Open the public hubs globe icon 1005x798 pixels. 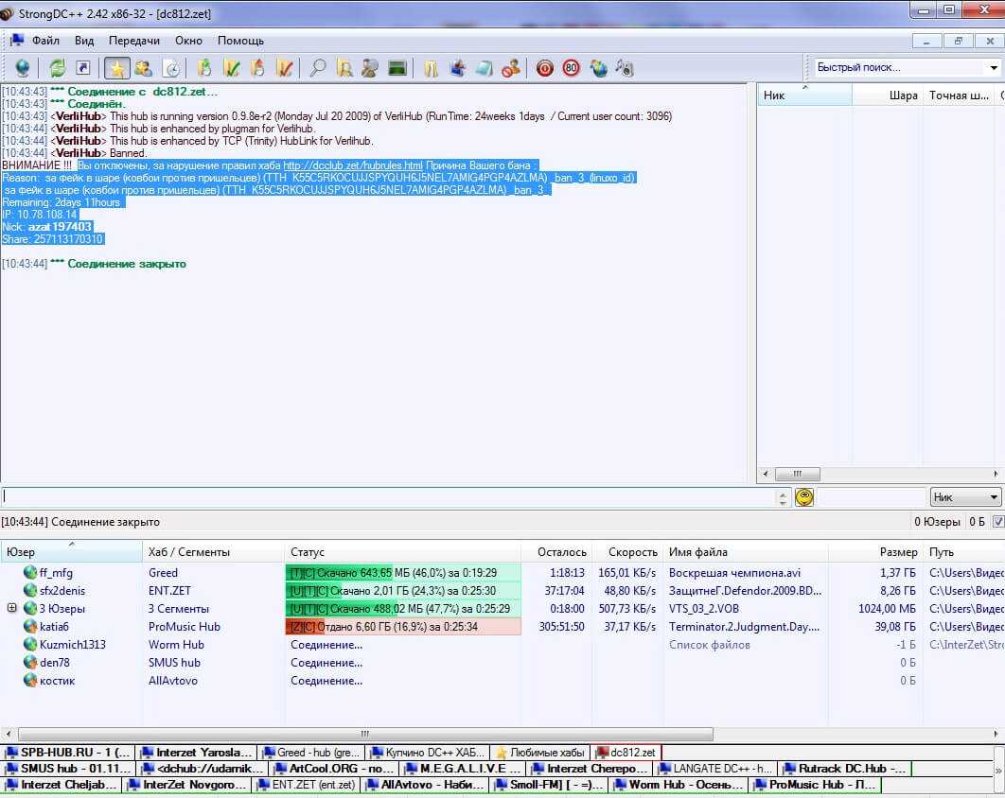(x=23, y=68)
